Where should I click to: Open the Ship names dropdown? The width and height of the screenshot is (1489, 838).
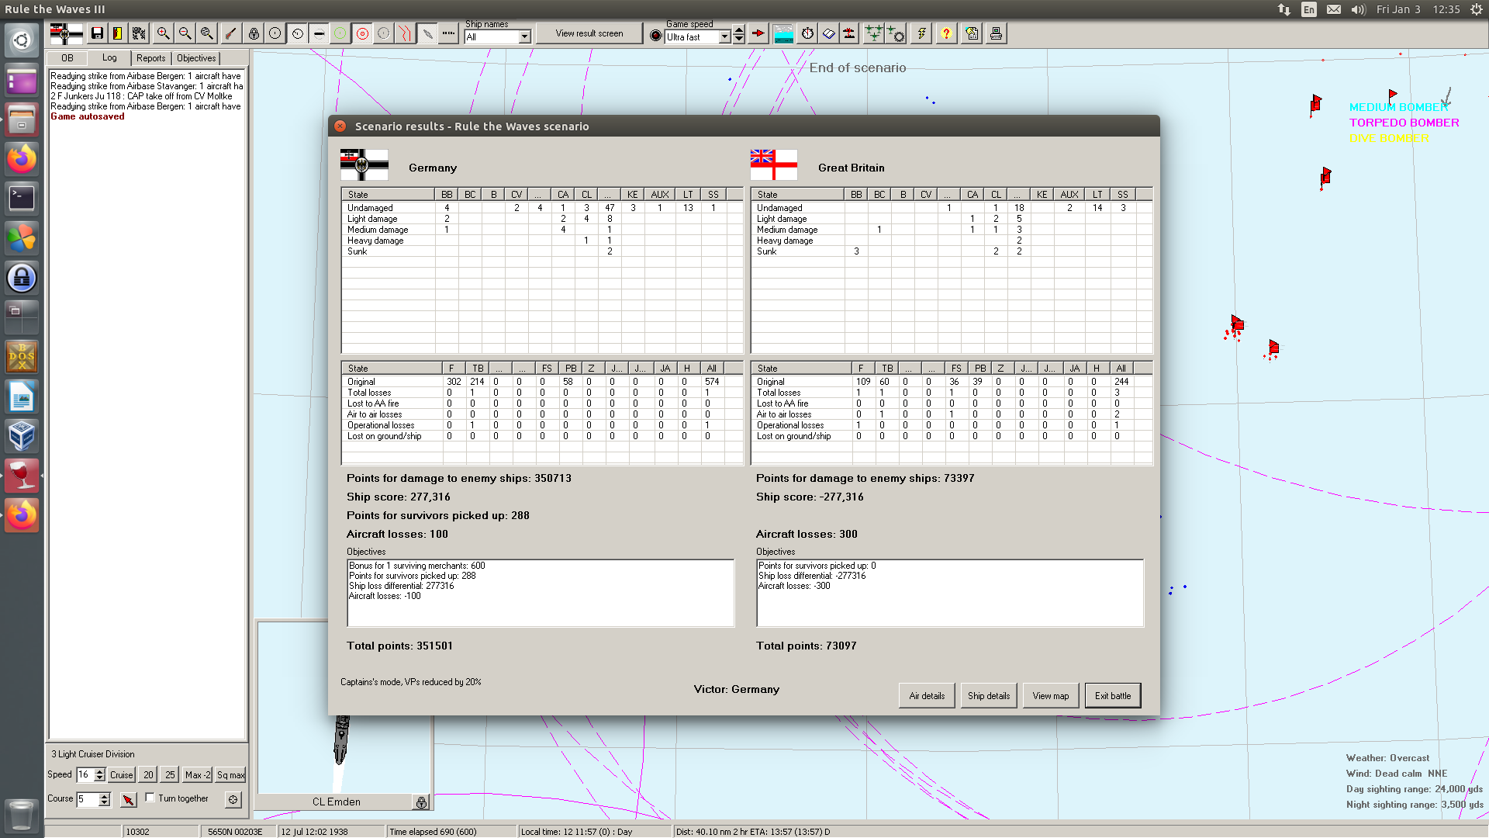point(524,36)
